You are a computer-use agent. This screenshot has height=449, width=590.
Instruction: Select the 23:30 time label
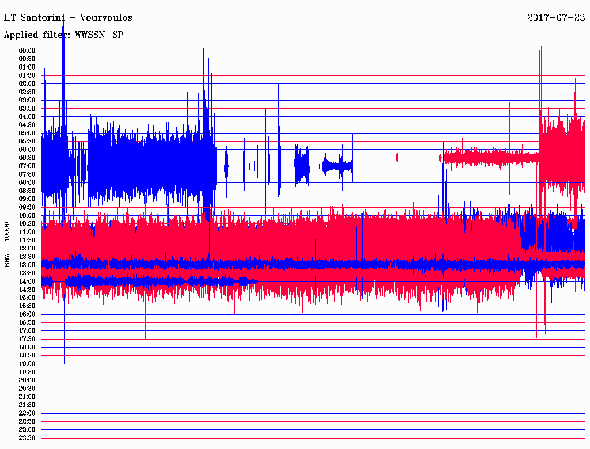tap(27, 438)
